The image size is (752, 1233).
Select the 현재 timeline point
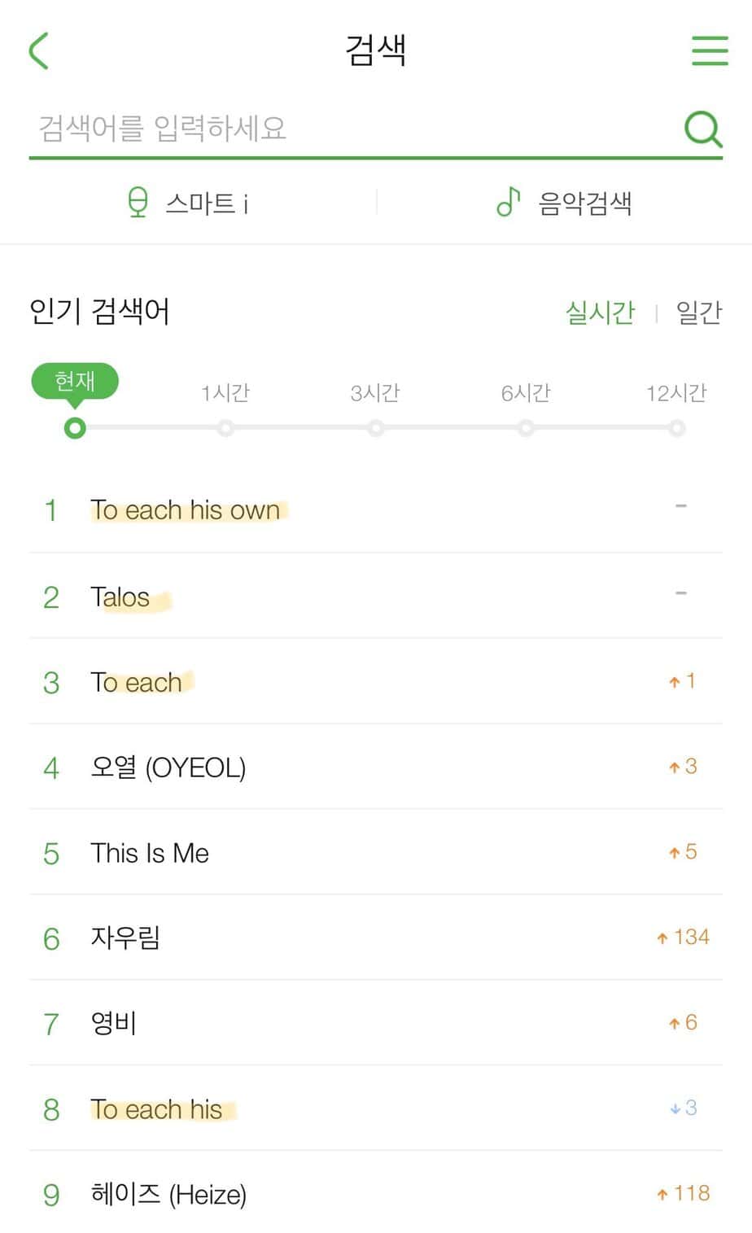pyautogui.click(x=75, y=428)
